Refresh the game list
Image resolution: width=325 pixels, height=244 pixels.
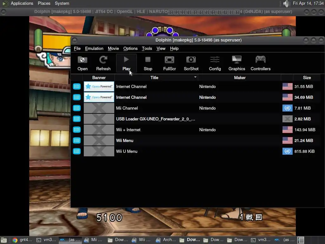point(103,63)
